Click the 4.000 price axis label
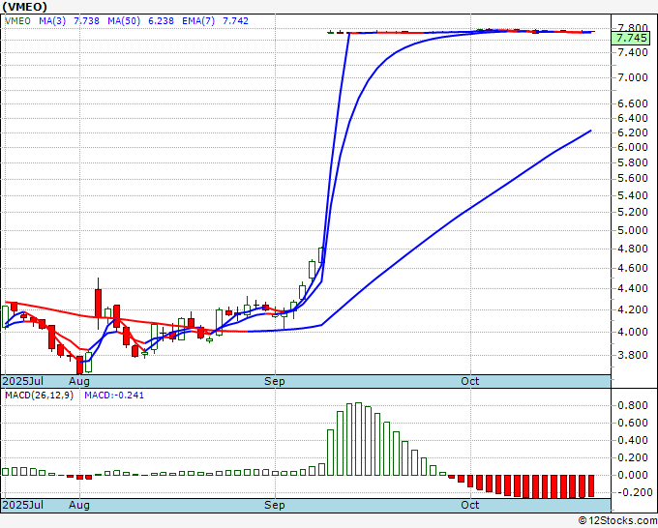Screen dimensions: 658x528 coord(632,332)
